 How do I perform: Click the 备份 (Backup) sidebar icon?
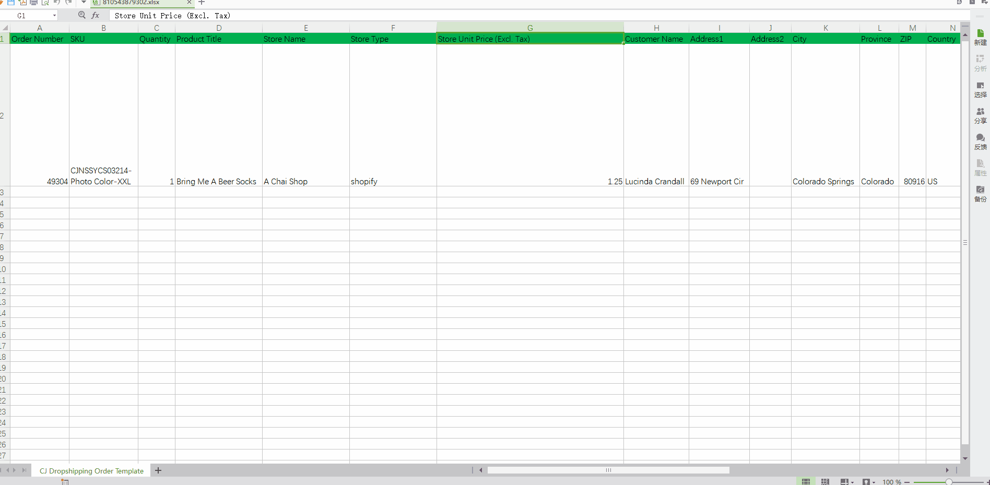(x=980, y=194)
